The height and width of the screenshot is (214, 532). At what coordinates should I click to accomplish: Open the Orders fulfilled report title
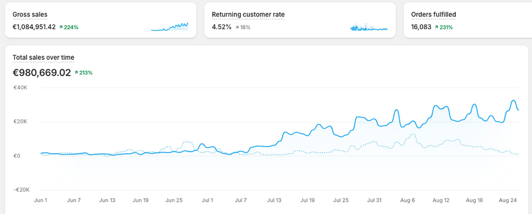(x=433, y=14)
